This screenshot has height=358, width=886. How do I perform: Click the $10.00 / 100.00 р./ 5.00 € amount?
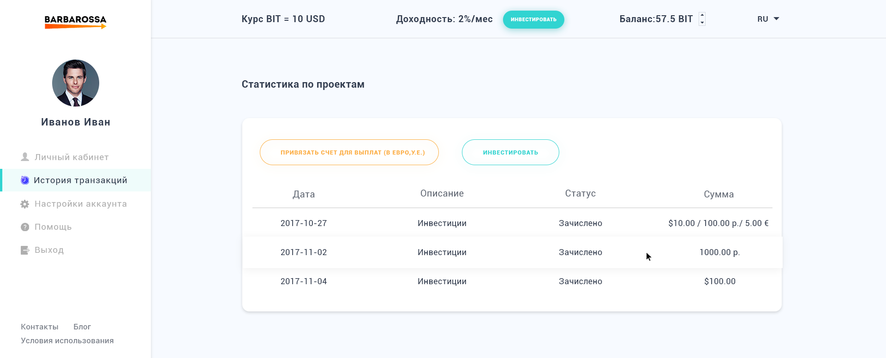pos(718,223)
